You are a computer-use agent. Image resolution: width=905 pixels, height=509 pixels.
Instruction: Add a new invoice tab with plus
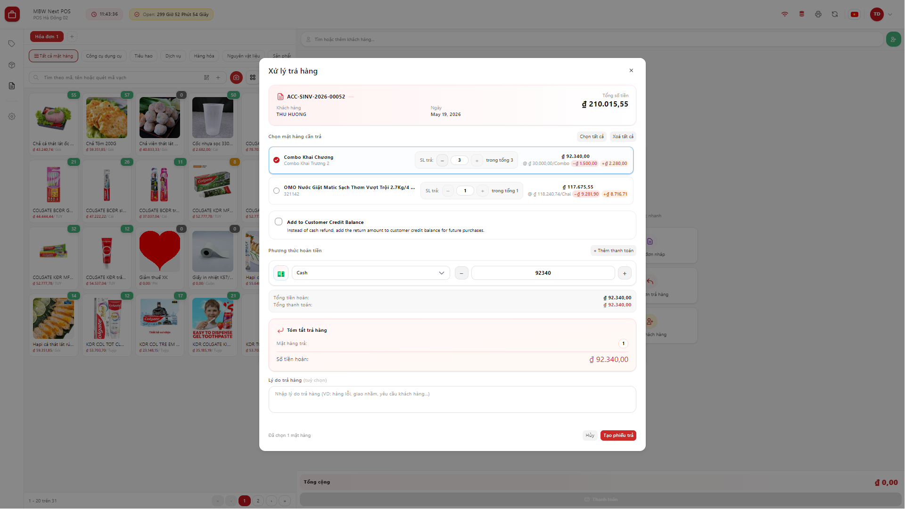(72, 37)
